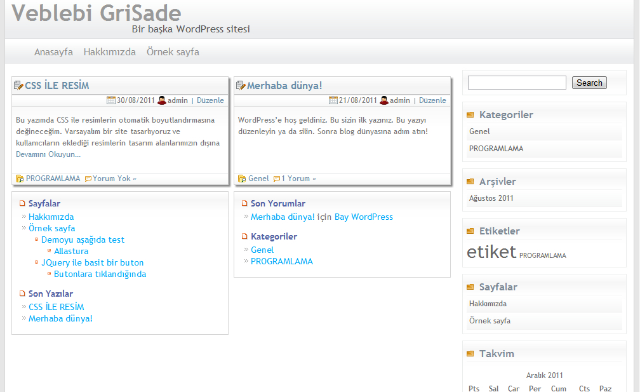Screen dimensions: 640x392
Task: Click the folder icon beside sidebar Kategoriler heading
Action: 470,115
